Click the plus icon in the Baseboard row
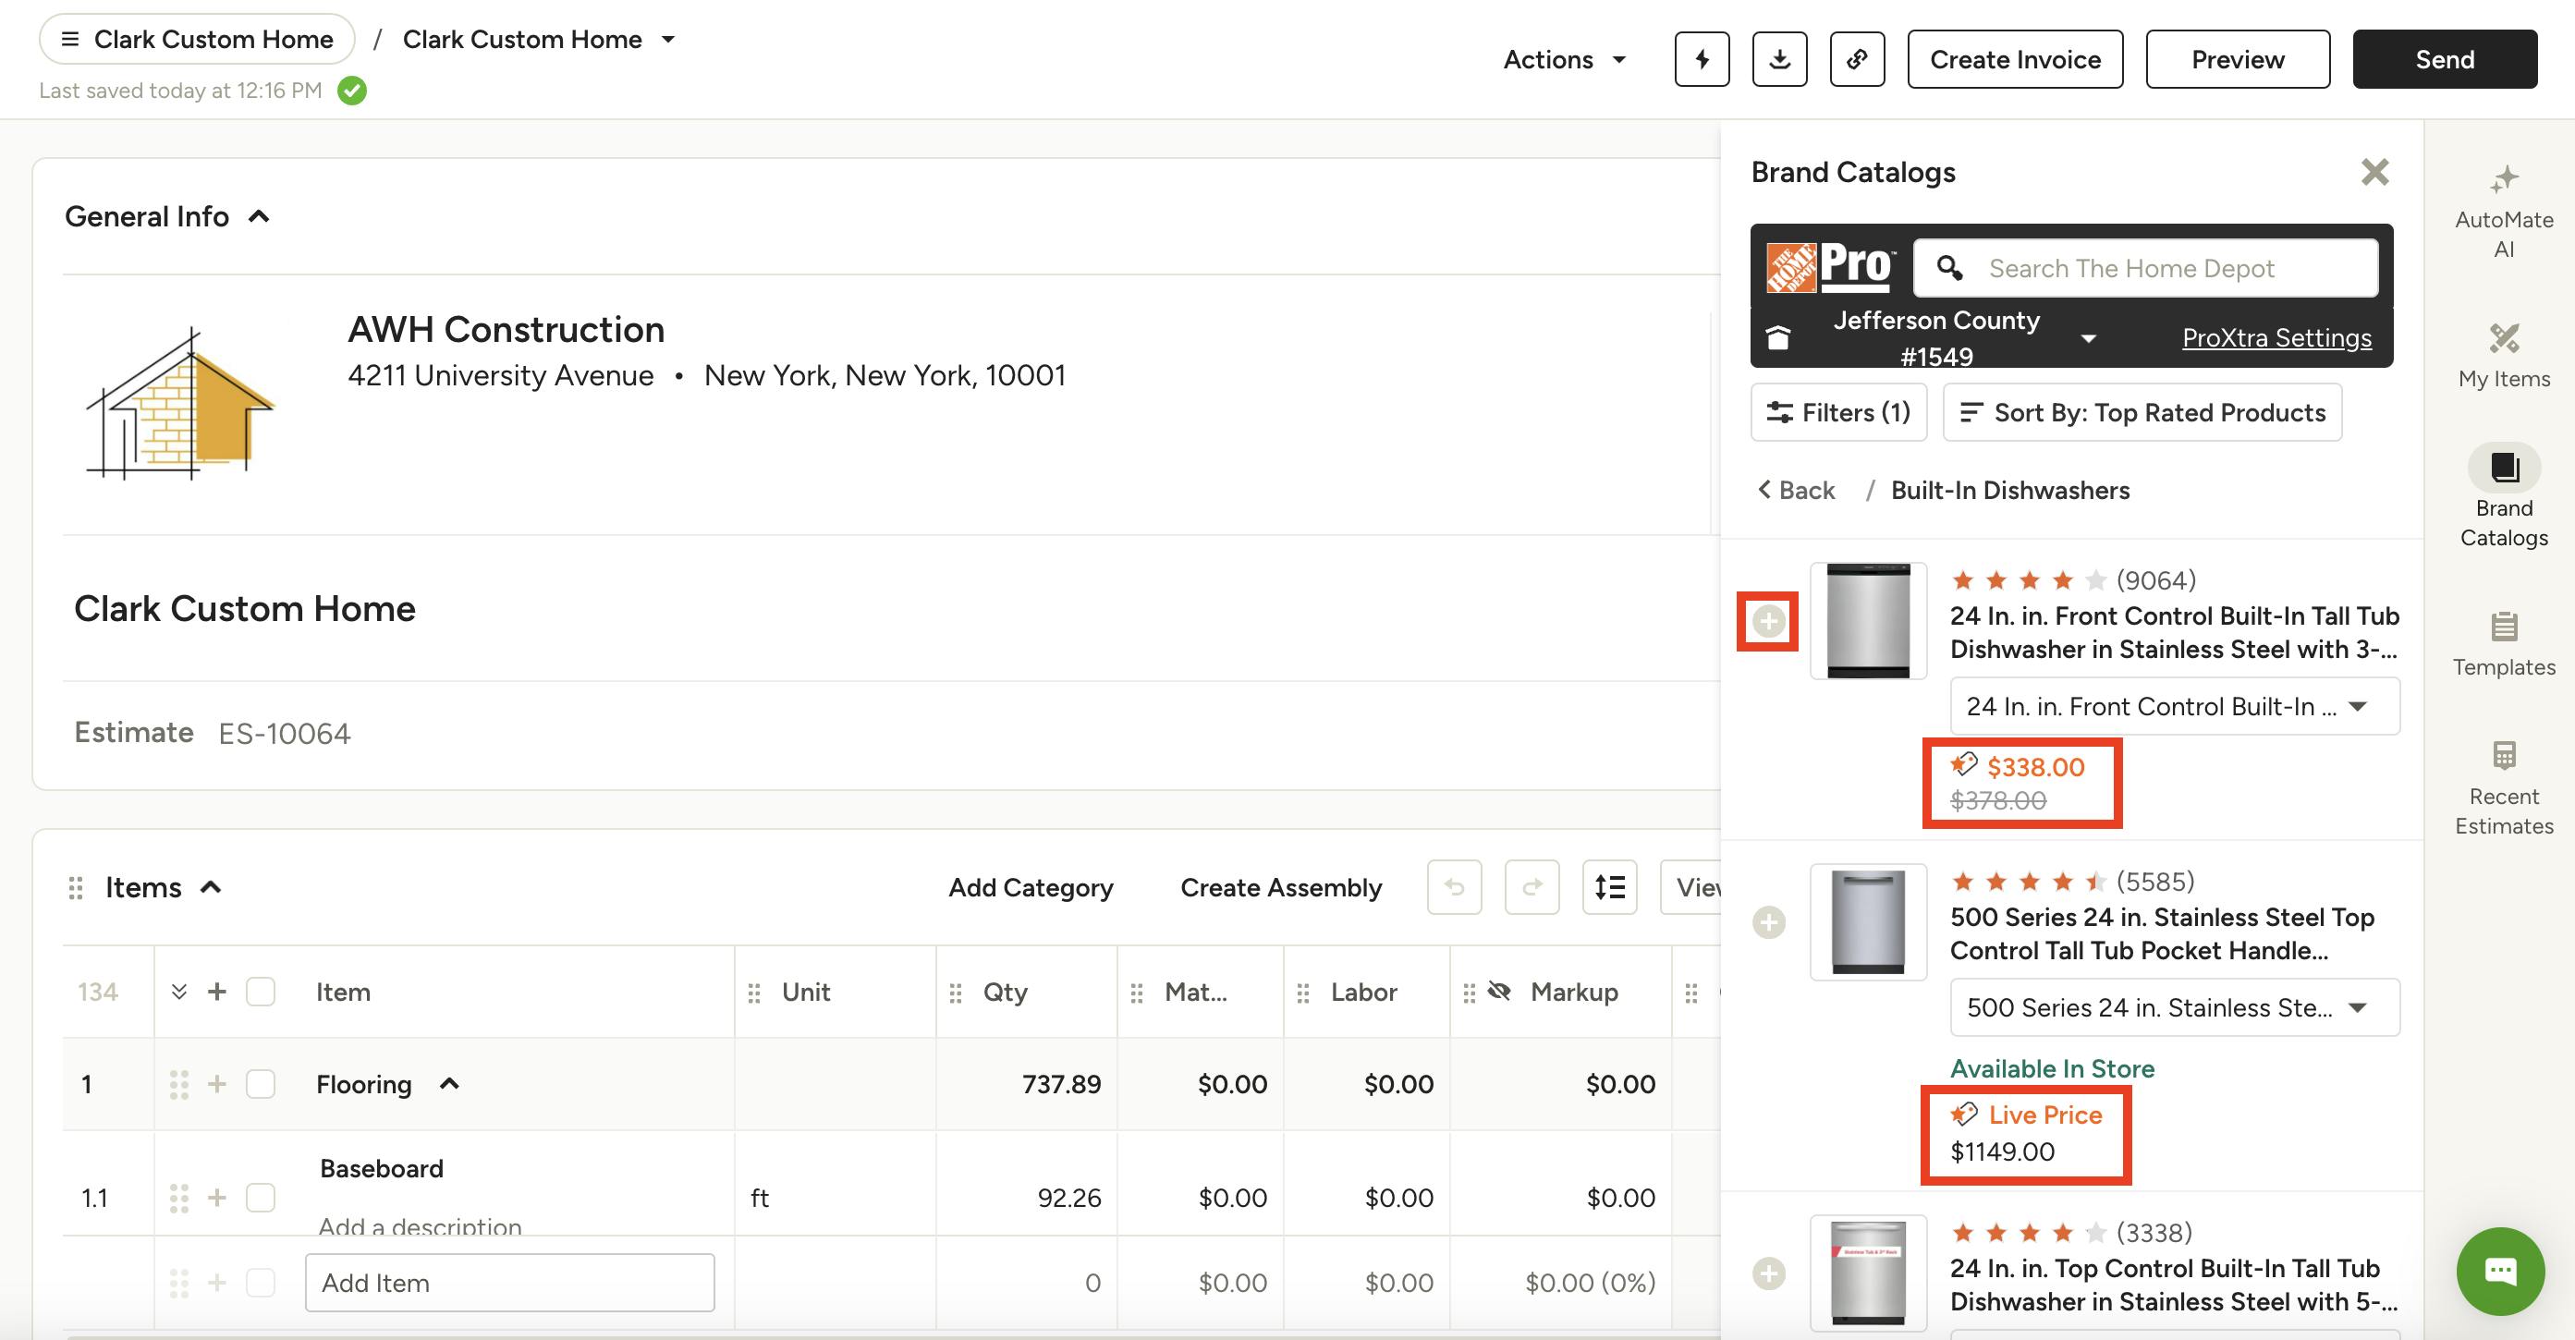Screen dimensions: 2575x1340 tap(217, 1197)
